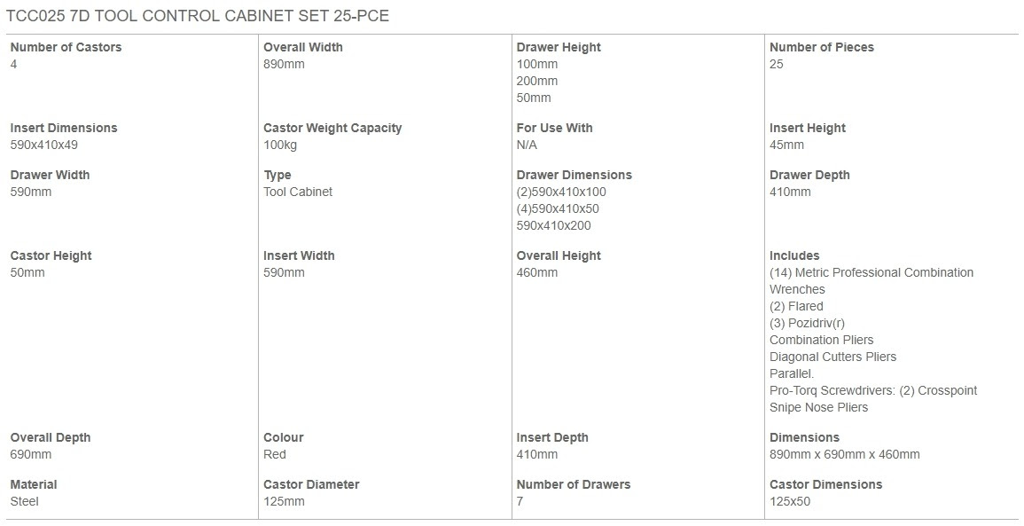Select the (4)590x410x50 drawer dimension line
The width and height of the screenshot is (1024, 526).
pyautogui.click(x=558, y=209)
